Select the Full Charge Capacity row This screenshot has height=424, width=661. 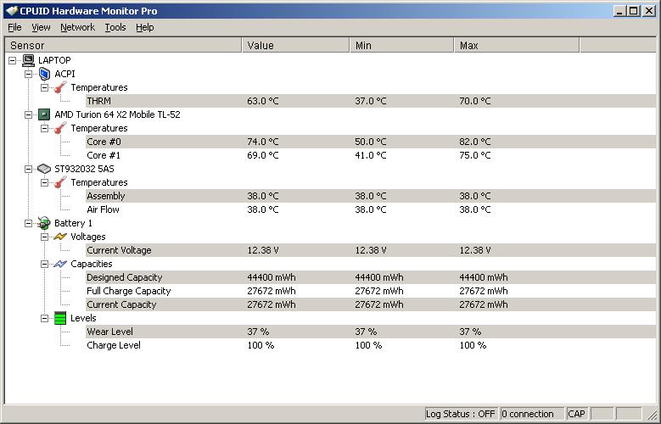(371, 291)
